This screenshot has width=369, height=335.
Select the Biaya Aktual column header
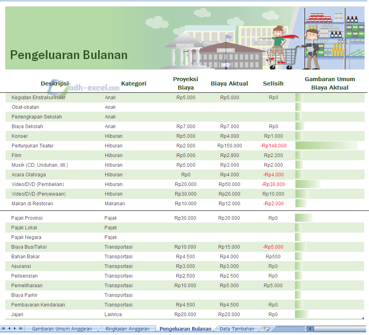coord(229,84)
